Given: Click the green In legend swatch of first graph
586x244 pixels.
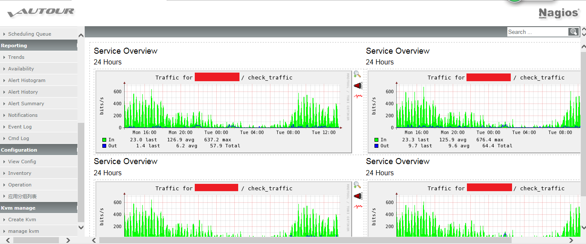Looking at the screenshot, I should point(104,140).
